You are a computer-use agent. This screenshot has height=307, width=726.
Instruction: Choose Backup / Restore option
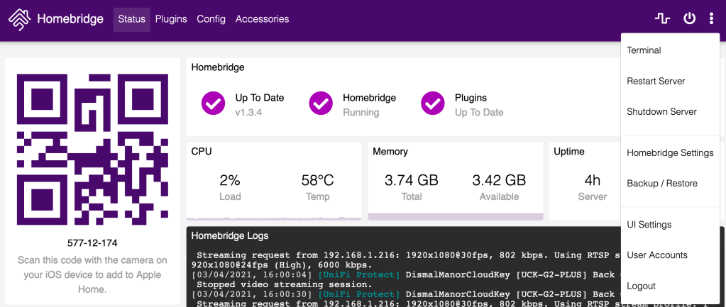click(661, 183)
